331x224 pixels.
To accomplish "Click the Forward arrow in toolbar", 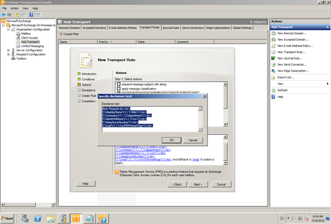I will click(9, 15).
